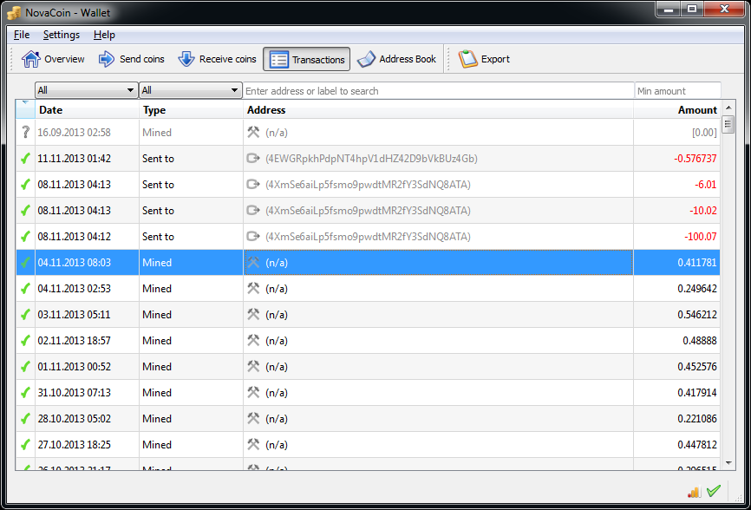Viewport: 751px width, 510px height.
Task: Open the Overview page via home icon
Action: [x=29, y=59]
